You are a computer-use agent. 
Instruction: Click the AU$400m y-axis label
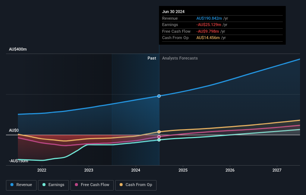[x=18, y=49]
